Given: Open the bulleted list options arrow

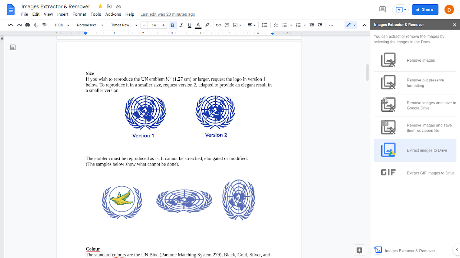Looking at the screenshot, I should [x=290, y=25].
